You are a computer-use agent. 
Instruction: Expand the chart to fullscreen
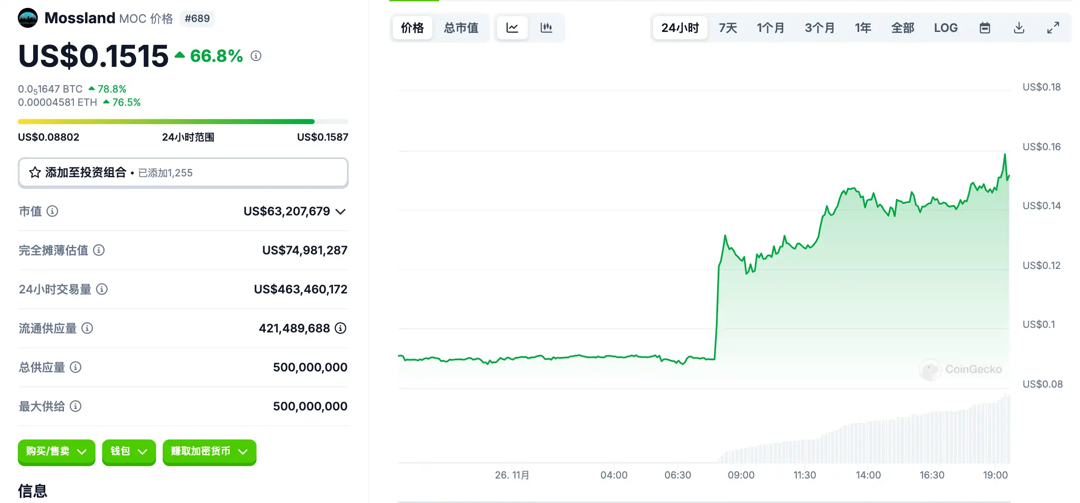coord(1053,28)
